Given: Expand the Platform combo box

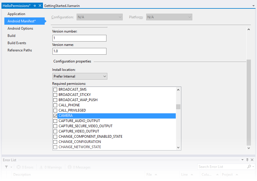Looking at the screenshot, I should (x=169, y=17).
